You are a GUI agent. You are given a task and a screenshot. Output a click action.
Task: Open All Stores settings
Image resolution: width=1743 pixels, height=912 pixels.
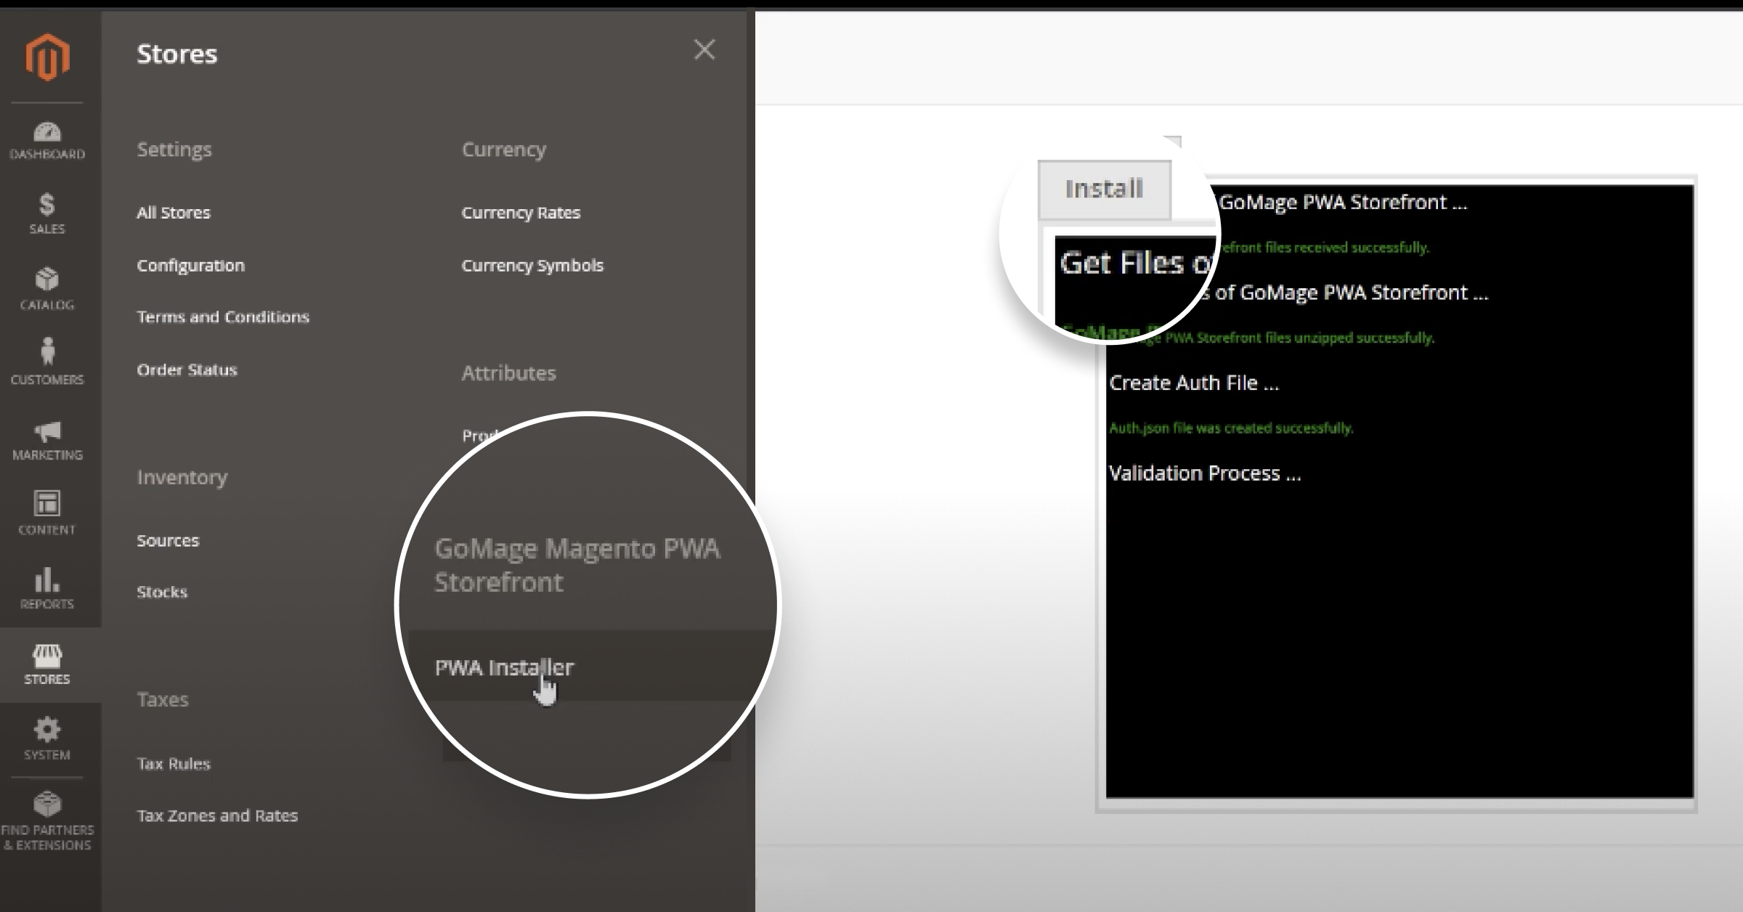174,213
